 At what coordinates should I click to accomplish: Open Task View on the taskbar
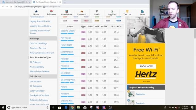53,107
